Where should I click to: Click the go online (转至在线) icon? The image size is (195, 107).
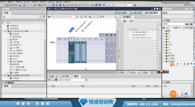point(68,5)
